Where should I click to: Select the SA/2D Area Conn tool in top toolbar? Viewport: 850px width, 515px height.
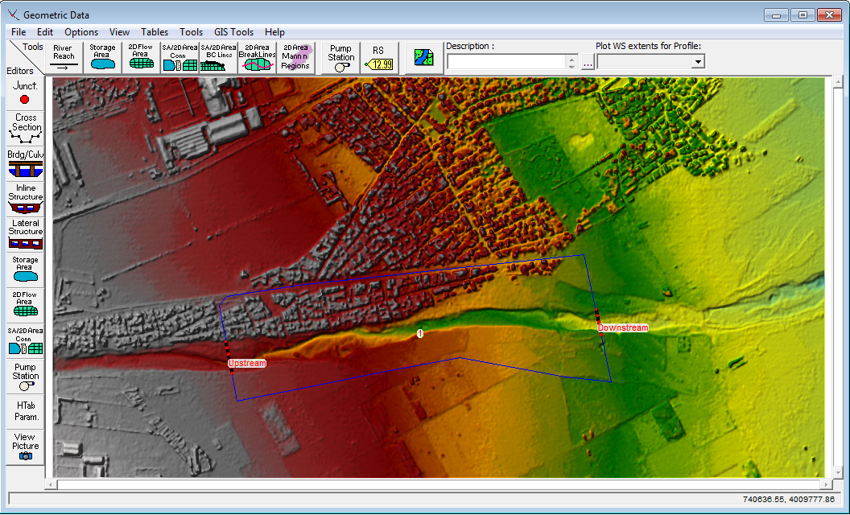point(180,57)
